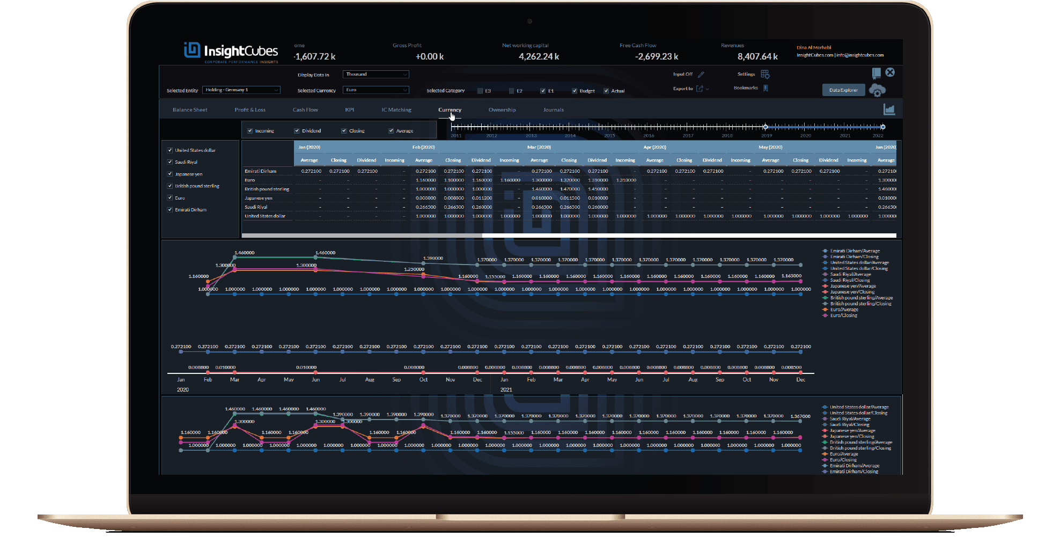Uncheck the Actual category checkbox
The height and width of the screenshot is (544, 1060).
pyautogui.click(x=606, y=91)
